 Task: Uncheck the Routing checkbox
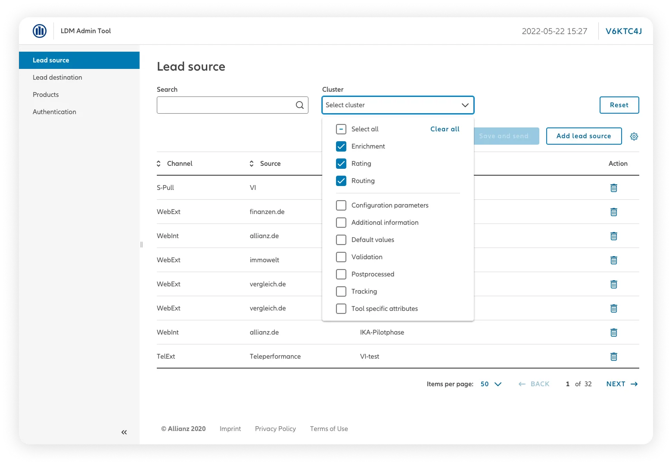(x=341, y=181)
